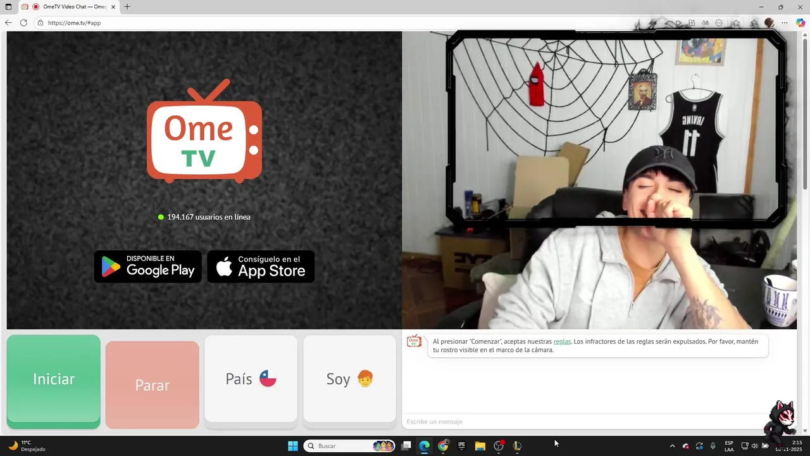Click the OmeTV television logo

coord(204,131)
